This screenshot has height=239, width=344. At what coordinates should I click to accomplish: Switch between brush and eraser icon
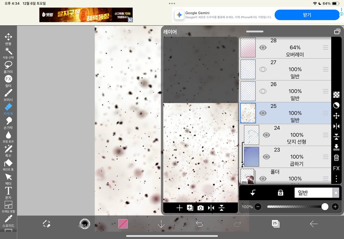point(46,224)
